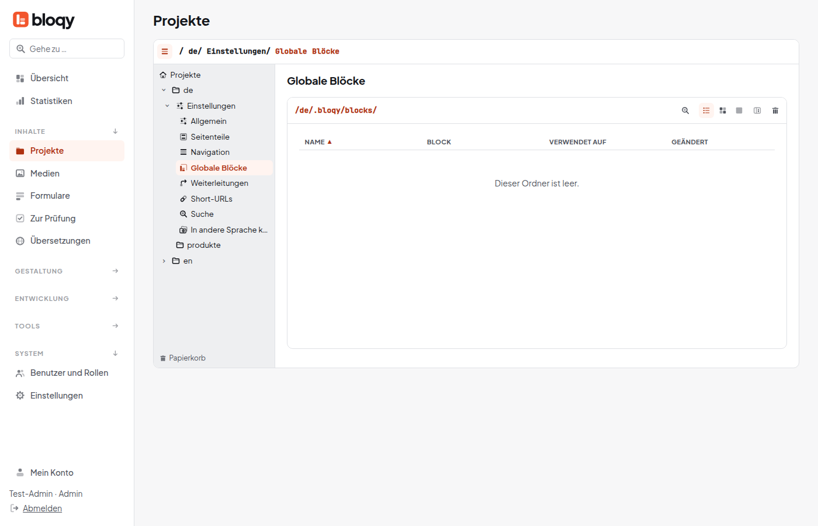818x526 pixels.
Task: Focus the Gehe zu search field
Action: click(x=67, y=49)
